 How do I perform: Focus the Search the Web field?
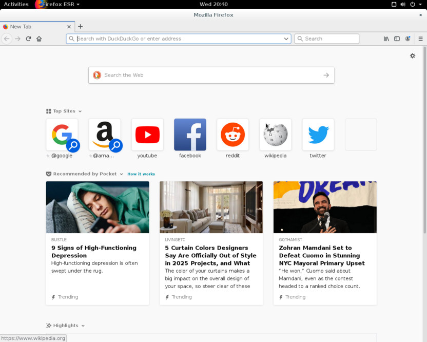211,75
